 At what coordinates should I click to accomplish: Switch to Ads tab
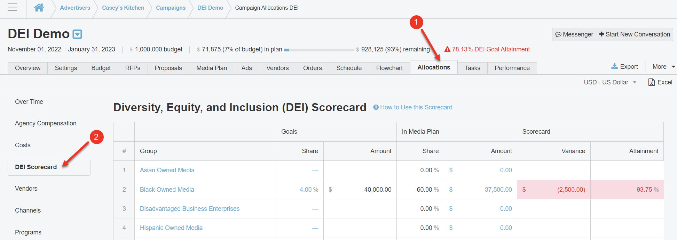point(246,68)
